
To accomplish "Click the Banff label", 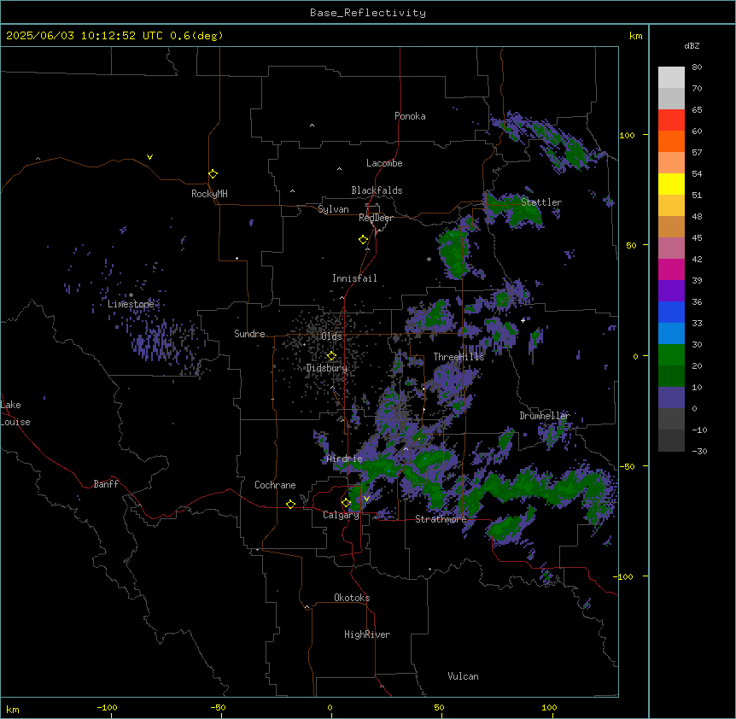I will point(106,484).
